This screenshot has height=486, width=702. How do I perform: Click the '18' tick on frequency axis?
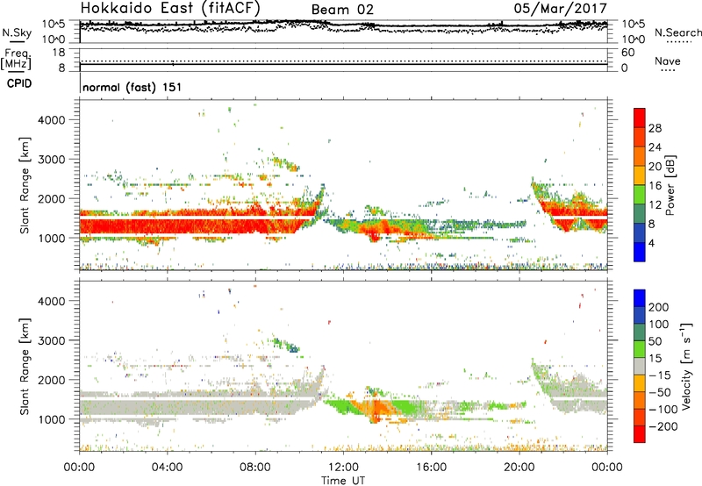point(59,53)
